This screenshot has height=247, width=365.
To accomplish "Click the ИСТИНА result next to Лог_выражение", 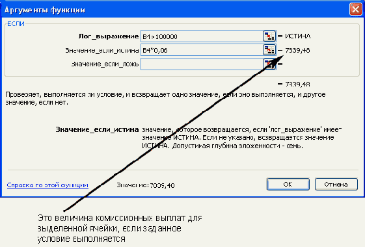I will (298, 36).
